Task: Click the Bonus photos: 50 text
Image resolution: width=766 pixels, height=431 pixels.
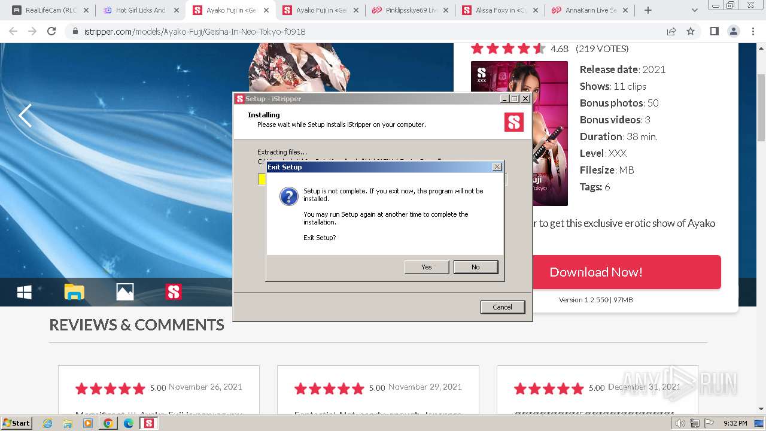Action: pos(619,103)
